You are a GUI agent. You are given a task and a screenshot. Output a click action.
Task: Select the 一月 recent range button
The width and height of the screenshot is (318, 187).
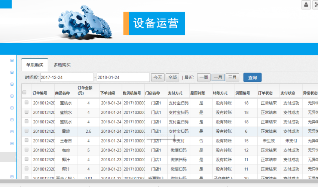218,77
